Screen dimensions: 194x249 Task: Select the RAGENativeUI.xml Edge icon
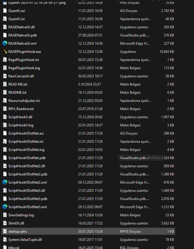(x=5, y=43)
